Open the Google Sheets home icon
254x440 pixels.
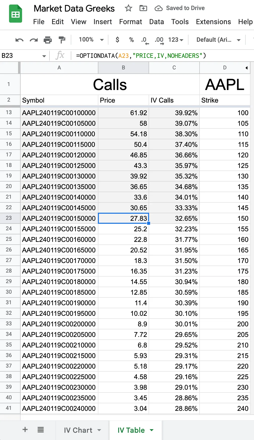16,14
